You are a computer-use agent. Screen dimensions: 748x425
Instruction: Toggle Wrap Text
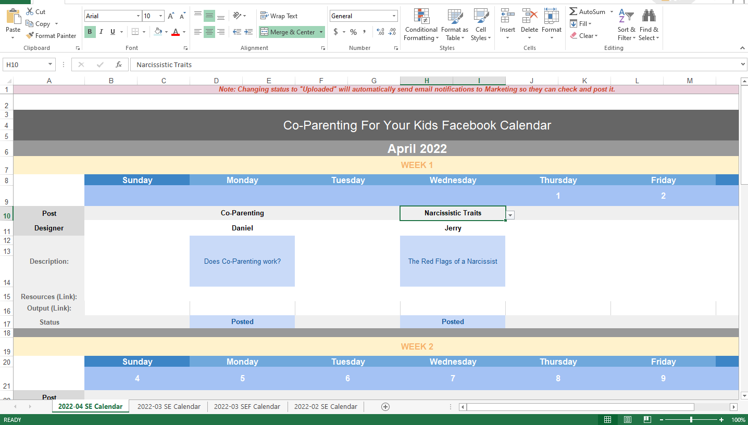point(279,16)
